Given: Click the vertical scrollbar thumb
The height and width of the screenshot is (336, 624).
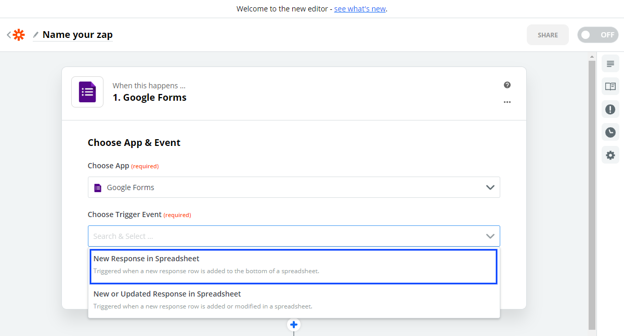Looking at the screenshot, I should click(592, 195).
